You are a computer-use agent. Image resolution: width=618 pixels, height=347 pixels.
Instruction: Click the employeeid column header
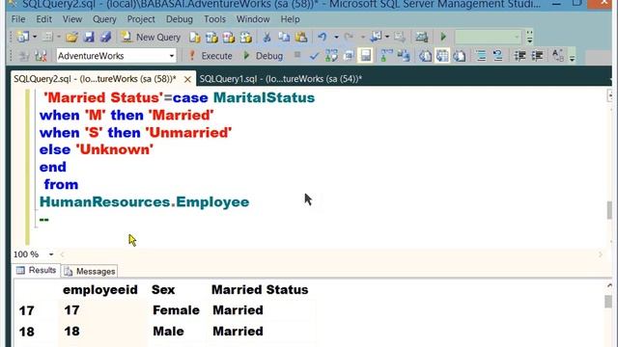point(100,290)
